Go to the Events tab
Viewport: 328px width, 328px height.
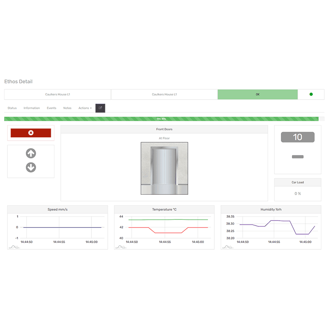[x=51, y=108]
